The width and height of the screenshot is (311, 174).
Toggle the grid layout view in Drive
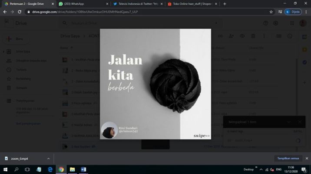coord(279,36)
